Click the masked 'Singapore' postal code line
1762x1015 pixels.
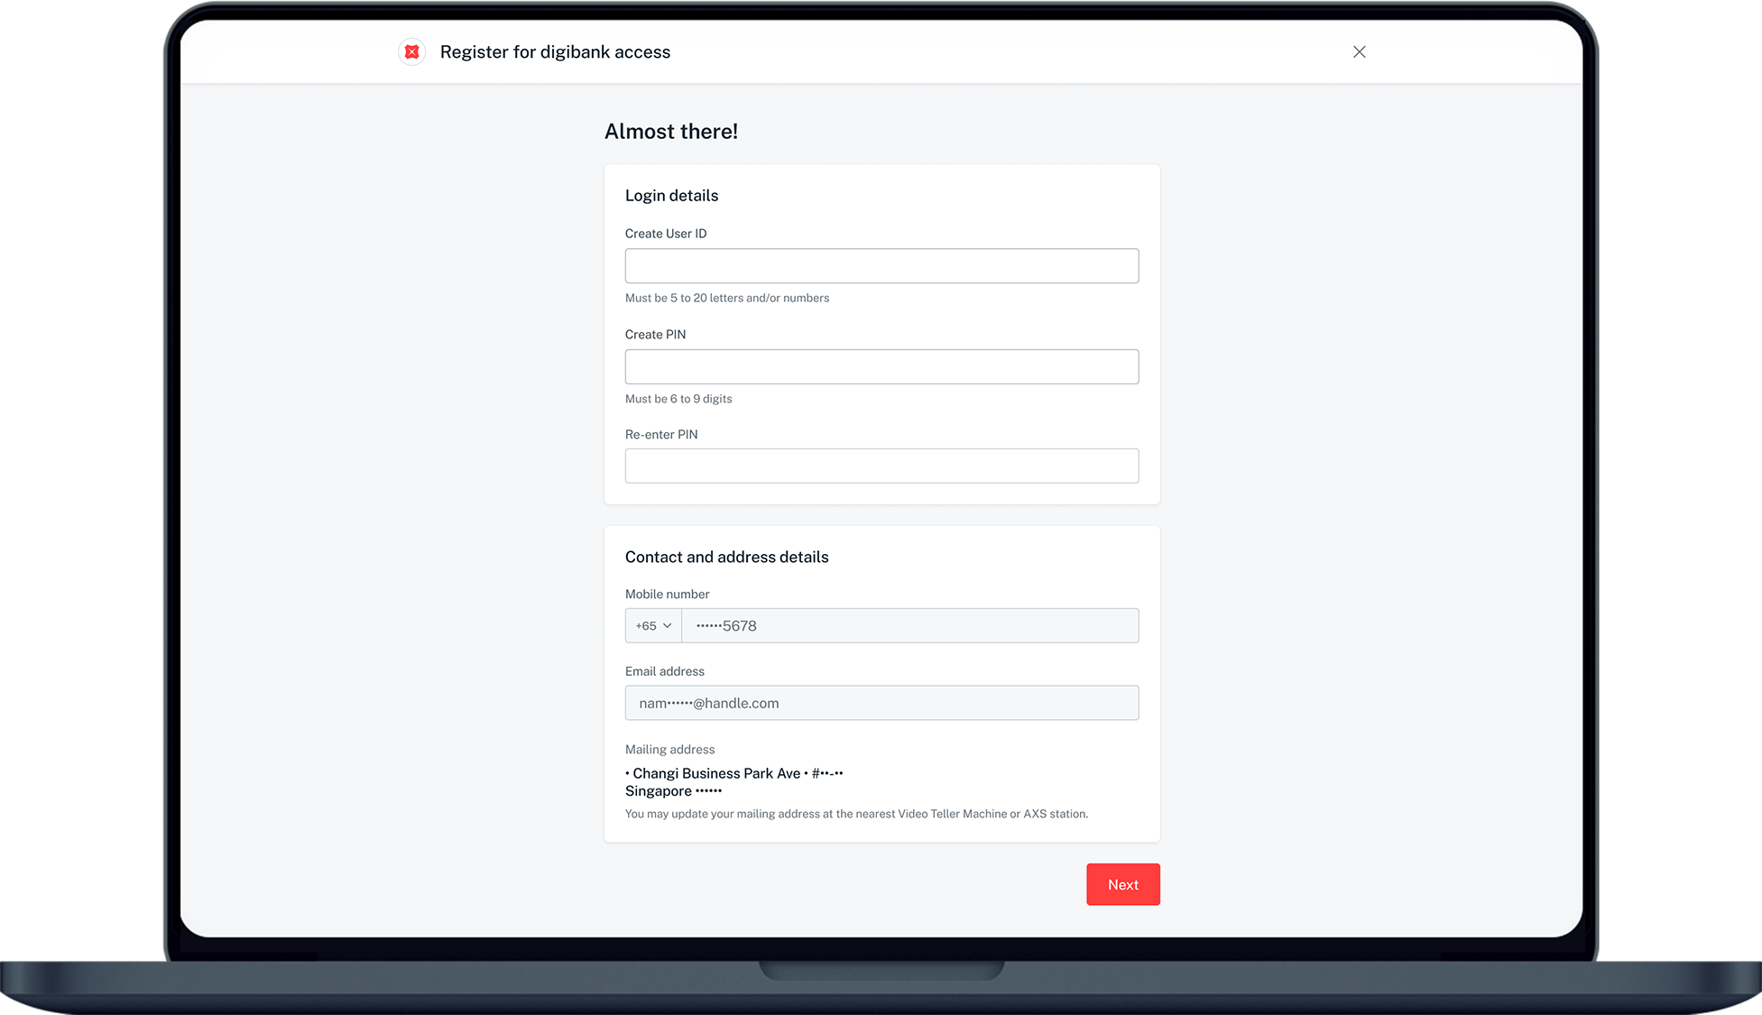673,791
